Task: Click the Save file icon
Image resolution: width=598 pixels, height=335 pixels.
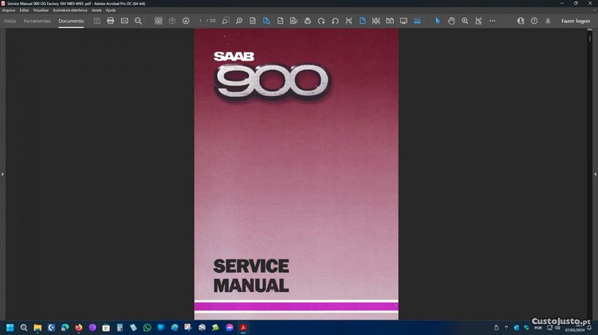Action: coord(97,21)
